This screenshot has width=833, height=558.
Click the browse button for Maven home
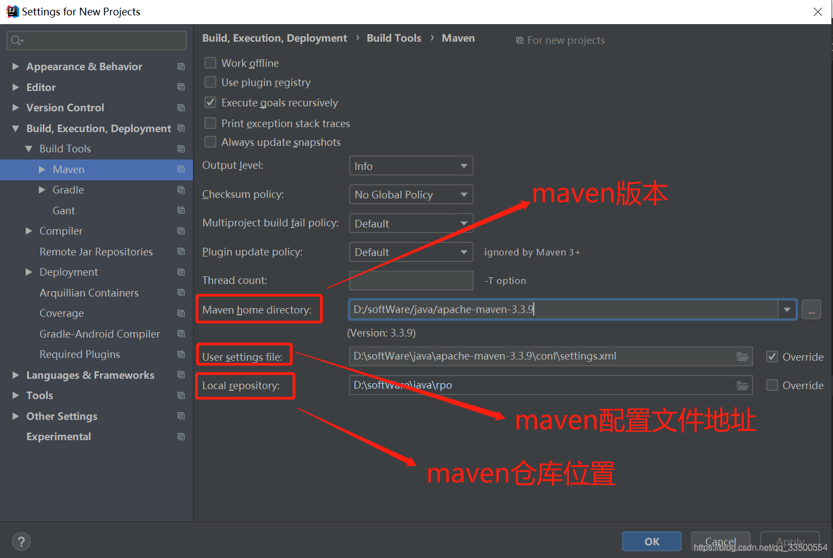tap(811, 310)
